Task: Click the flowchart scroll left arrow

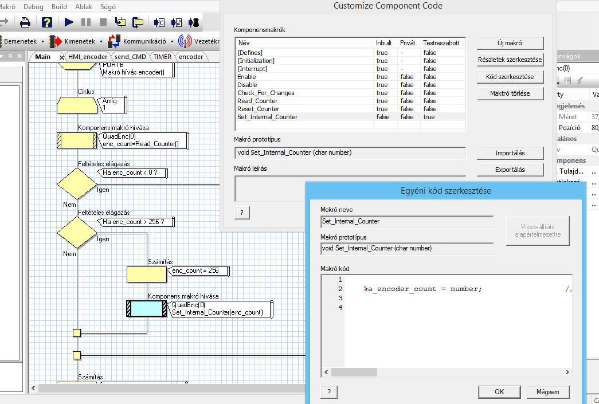Action: (34, 389)
